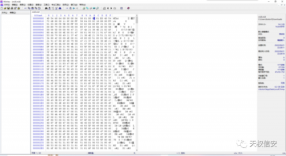
Task: Click the Copy block toolbar icon
Action: pos(30,8)
